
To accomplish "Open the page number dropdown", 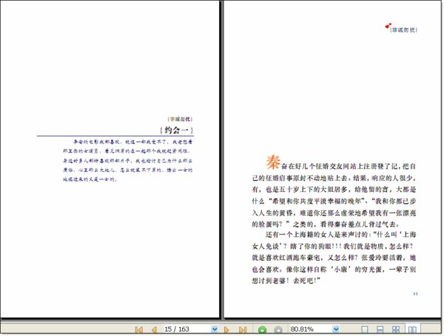I will (215, 329).
